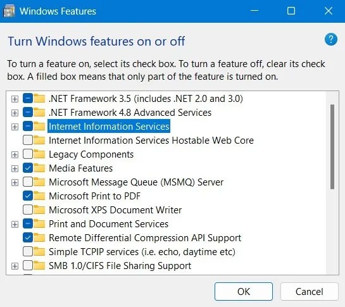
Task: Click the Windows Features title bar icon
Action: 9,11
